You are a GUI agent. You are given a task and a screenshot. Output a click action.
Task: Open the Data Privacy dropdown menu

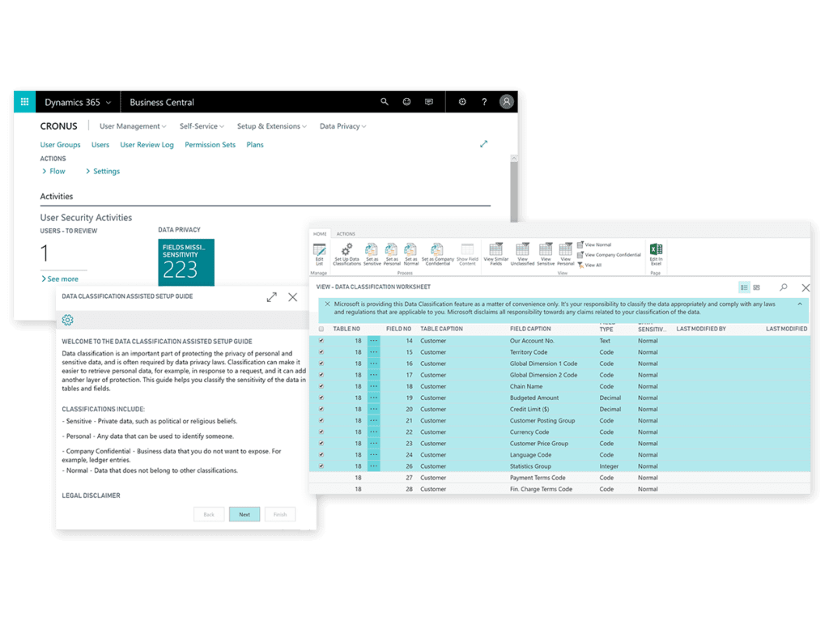342,126
